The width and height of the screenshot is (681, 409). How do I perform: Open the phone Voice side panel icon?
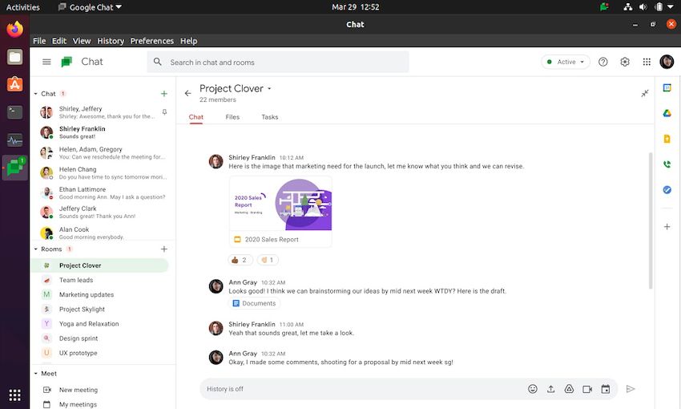tap(667, 164)
